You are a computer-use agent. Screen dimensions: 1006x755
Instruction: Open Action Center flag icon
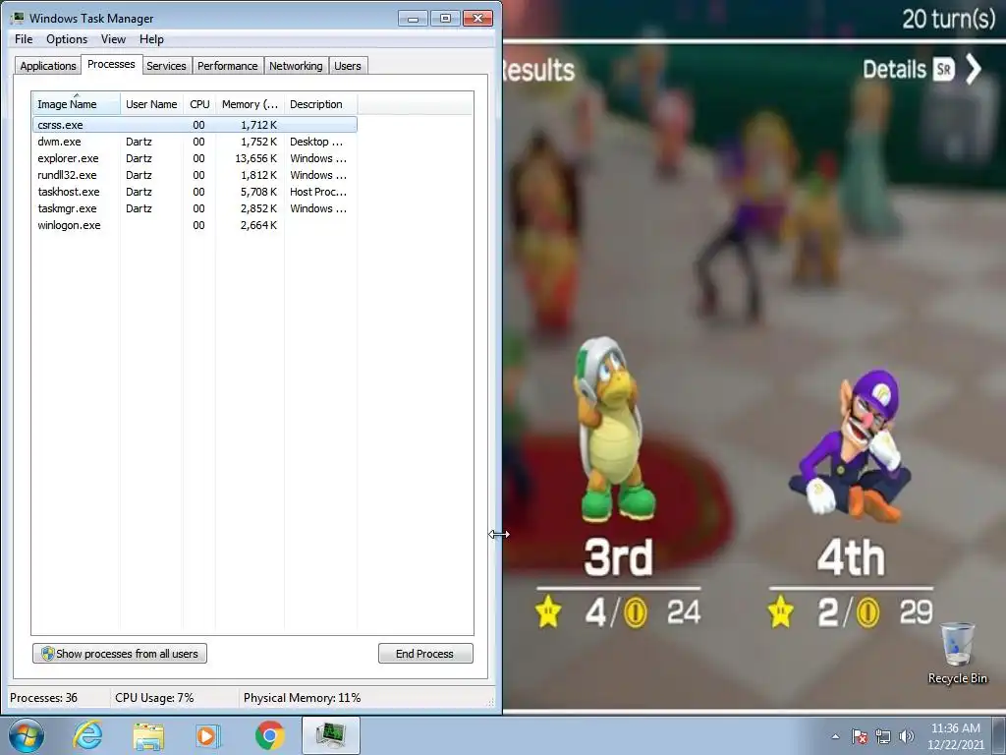(x=860, y=736)
